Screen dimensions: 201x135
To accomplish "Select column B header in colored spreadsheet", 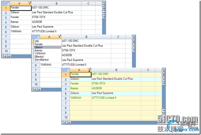I will (116, 70).
